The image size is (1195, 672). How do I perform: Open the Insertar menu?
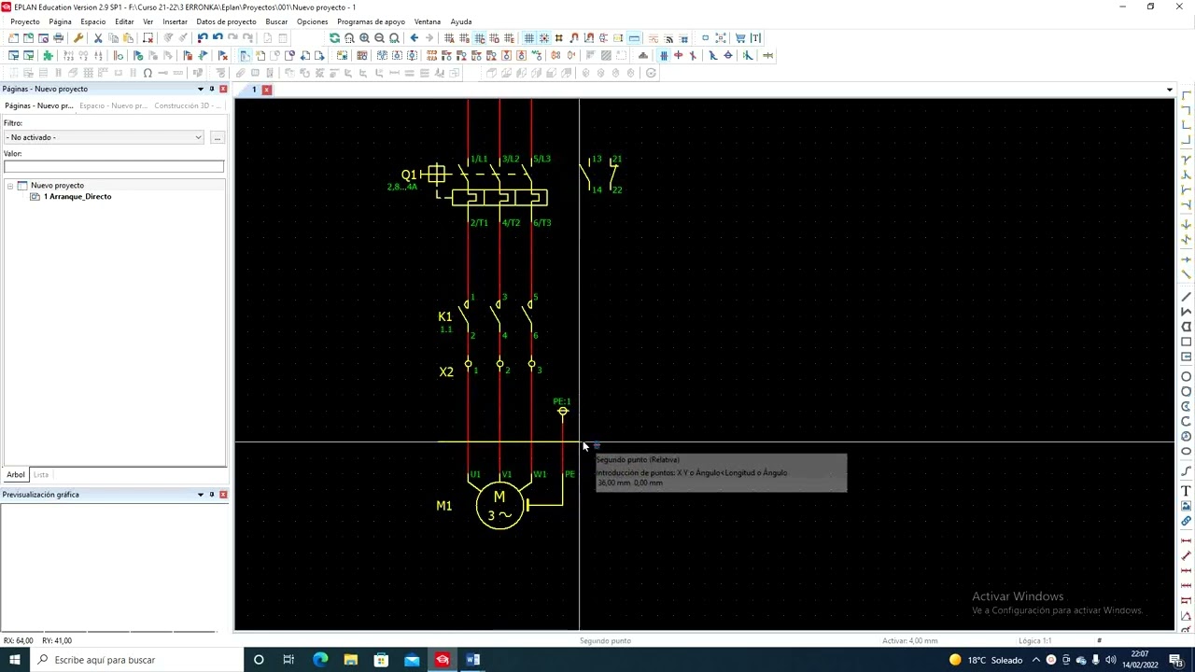[x=175, y=21]
